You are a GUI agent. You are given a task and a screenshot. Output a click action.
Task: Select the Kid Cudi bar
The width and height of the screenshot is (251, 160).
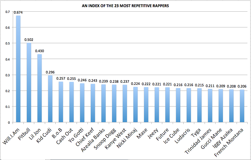point(50,99)
